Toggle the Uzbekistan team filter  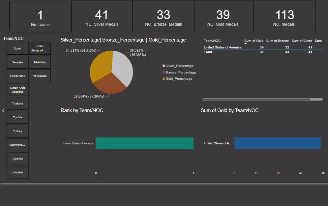click(40, 62)
